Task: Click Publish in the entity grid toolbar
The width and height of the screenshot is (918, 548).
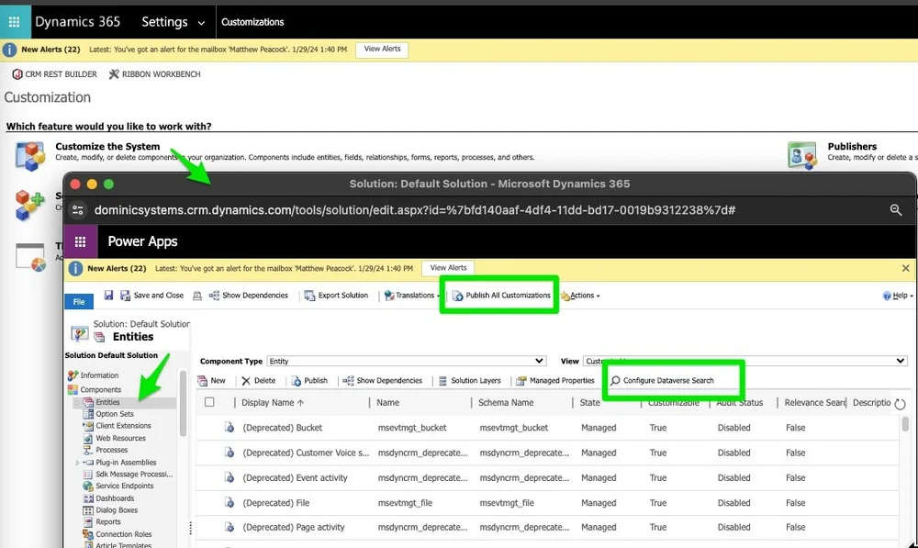Action: tap(309, 381)
